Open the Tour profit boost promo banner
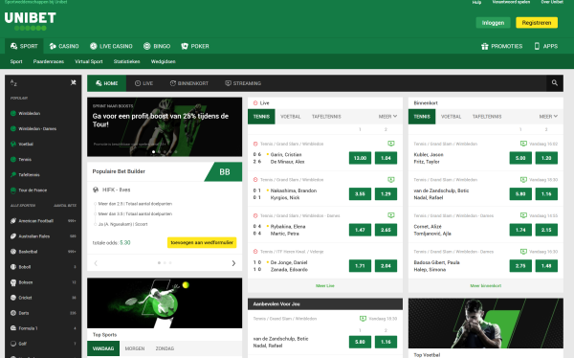The image size is (574, 358). click(165, 126)
